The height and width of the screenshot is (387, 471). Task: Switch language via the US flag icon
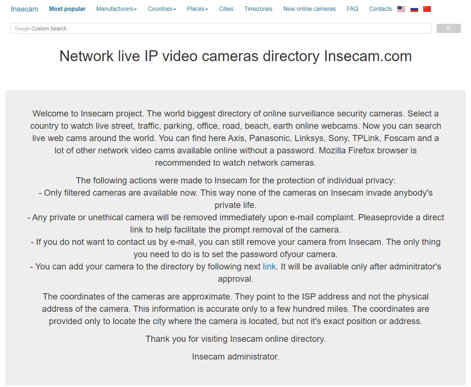pos(401,9)
